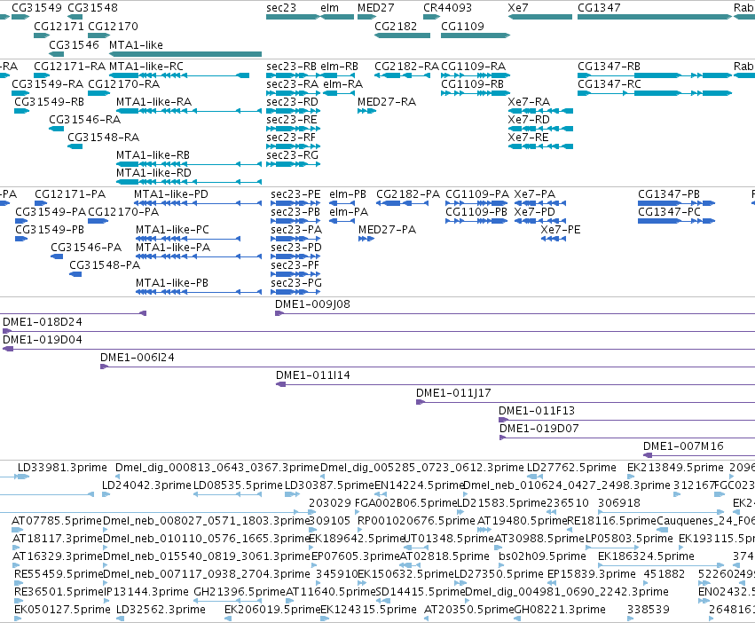Select transcript elm-RA
The image size is (755, 623).
pyautogui.click(x=339, y=93)
